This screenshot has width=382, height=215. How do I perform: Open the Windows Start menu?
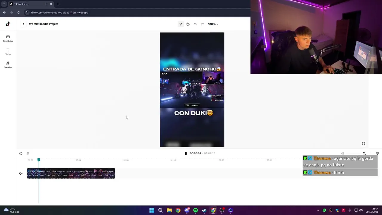click(x=152, y=210)
